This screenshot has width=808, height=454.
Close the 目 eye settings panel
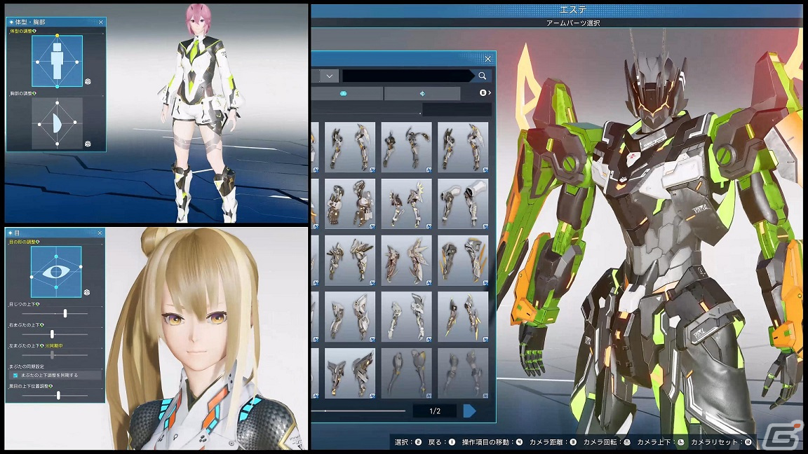click(x=100, y=233)
